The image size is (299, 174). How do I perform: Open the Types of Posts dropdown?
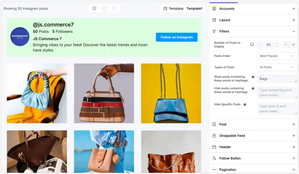[277, 67]
